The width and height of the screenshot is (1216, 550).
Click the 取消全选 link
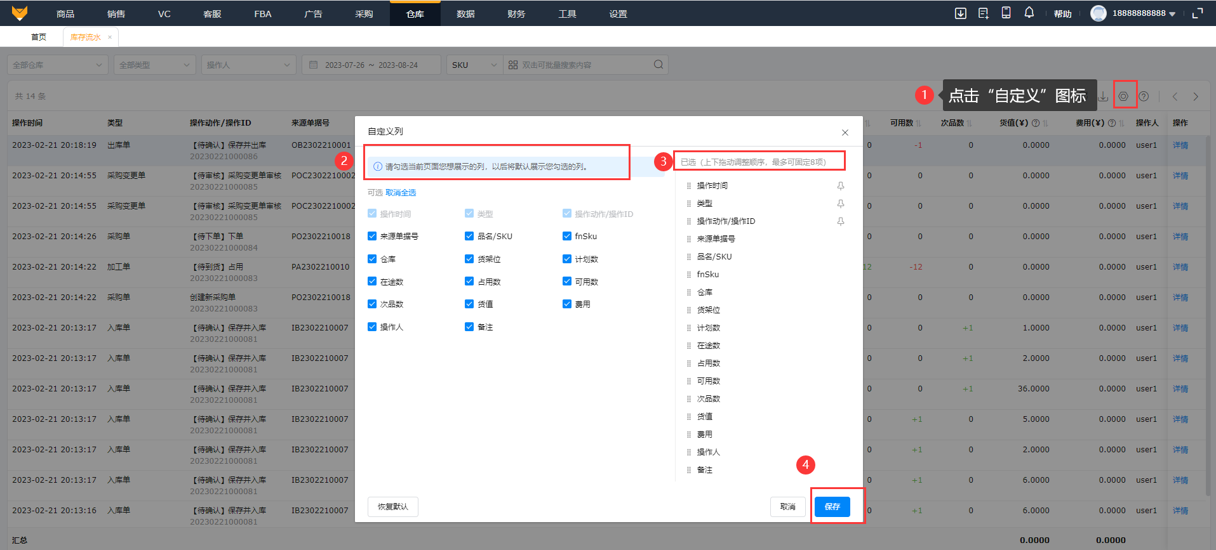pos(401,193)
